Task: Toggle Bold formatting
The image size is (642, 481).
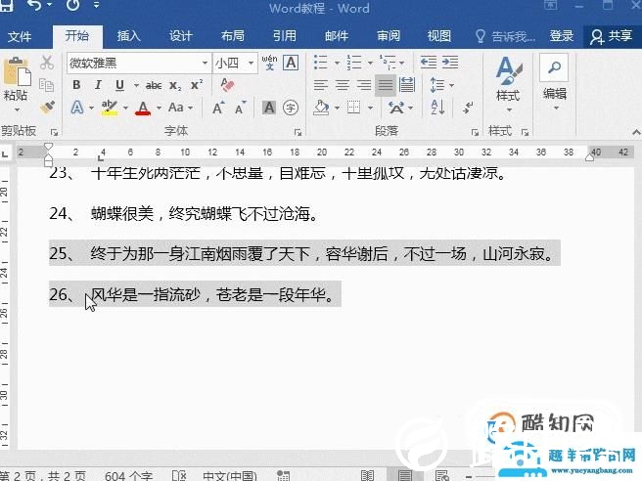Action: pos(76,85)
